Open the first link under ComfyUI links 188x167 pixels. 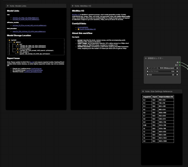pyautogui.click(x=83, y=27)
